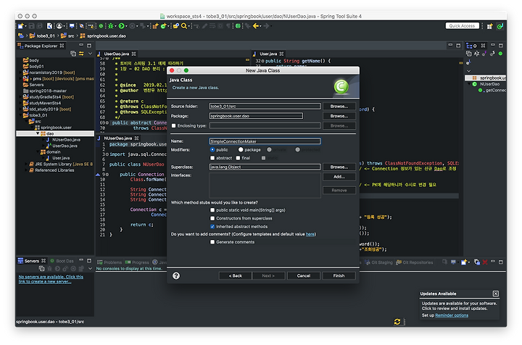Open Outline view menu chevron
Image resolution: width=522 pixels, height=345 pixels.
(468, 70)
